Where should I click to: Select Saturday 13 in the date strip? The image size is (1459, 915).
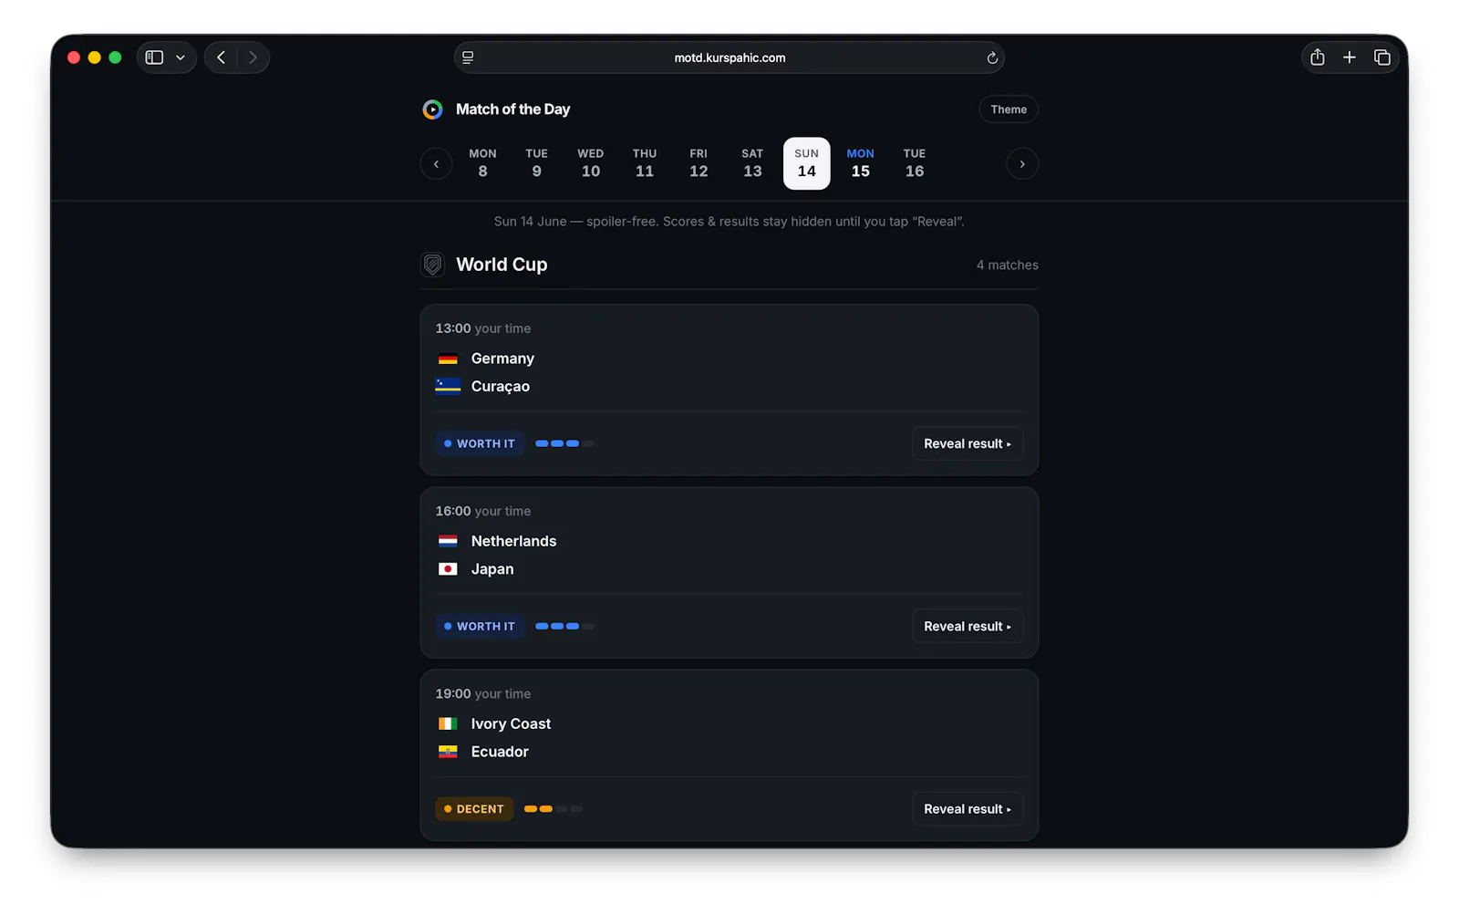point(752,163)
